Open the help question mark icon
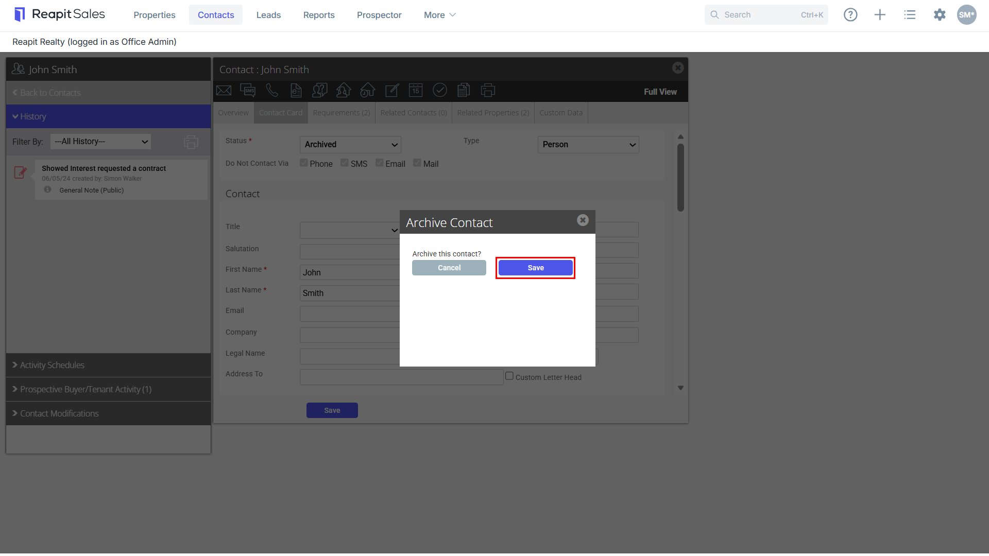 850,15
